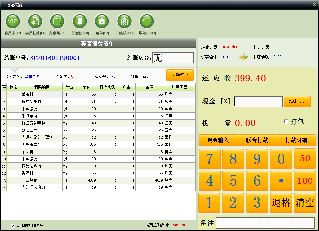The width and height of the screenshot is (319, 231).
Task: Select the 现金输入 tab
Action: pyautogui.click(x=218, y=140)
